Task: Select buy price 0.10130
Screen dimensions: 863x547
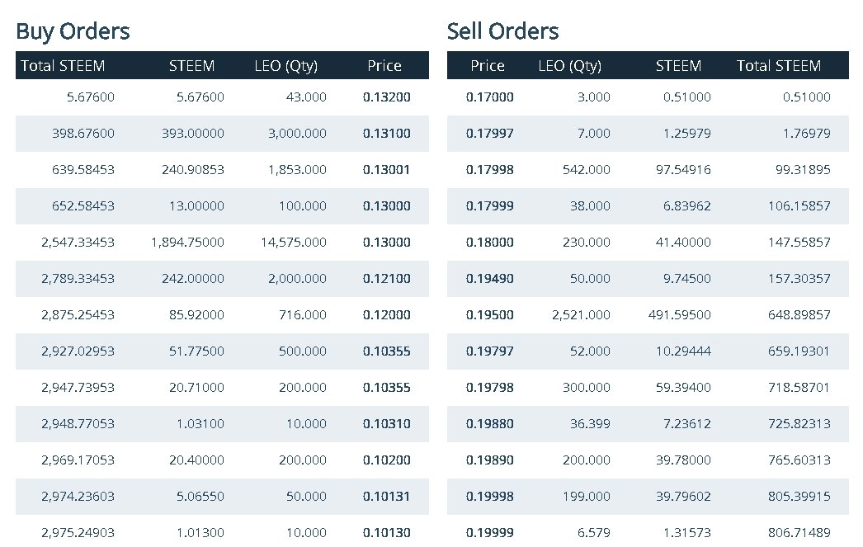Action: pos(386,533)
